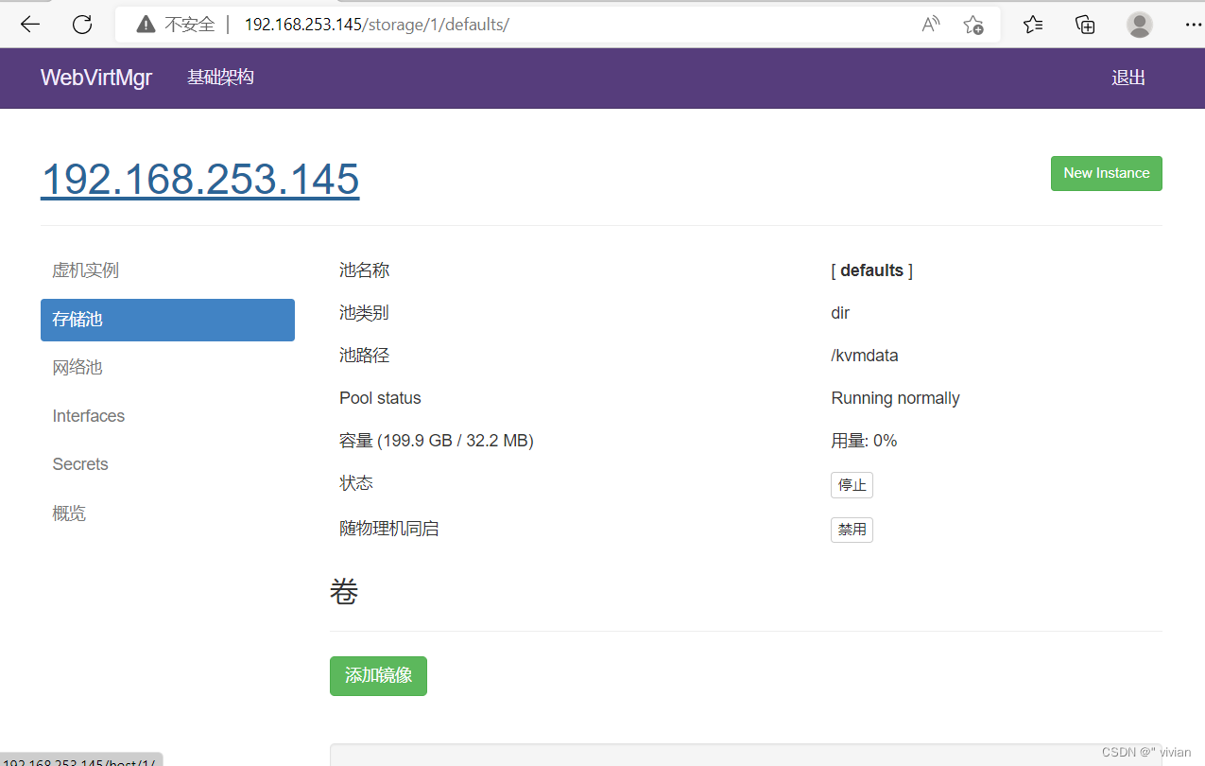Open the browser Settings and more menu
Viewport: 1205px width, 766px height.
(x=1192, y=25)
